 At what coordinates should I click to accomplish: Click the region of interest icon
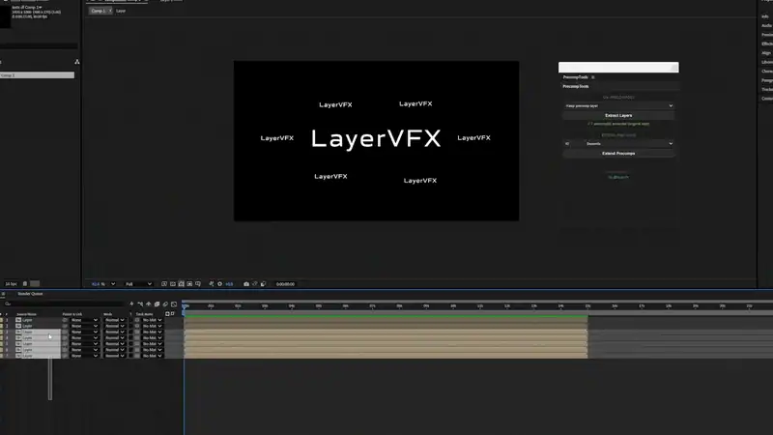click(189, 284)
